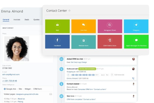154x103 pixels.
Task: Click the ABOUT CONTACT section header
Action: pyautogui.click(x=8, y=28)
